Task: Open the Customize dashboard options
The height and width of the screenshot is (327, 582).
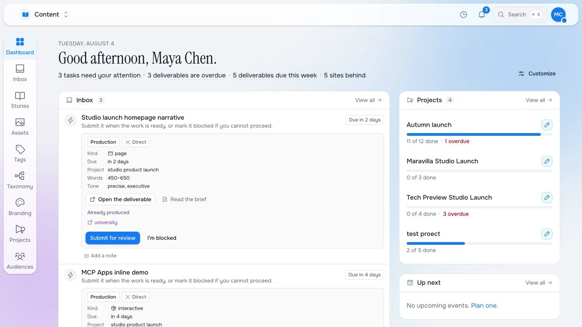Action: click(x=537, y=74)
